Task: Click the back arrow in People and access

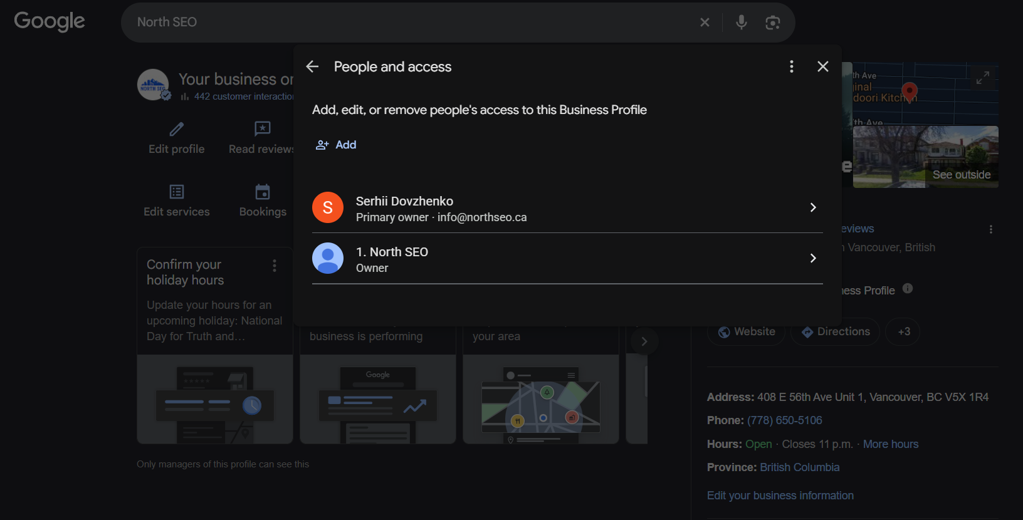Action: point(312,66)
